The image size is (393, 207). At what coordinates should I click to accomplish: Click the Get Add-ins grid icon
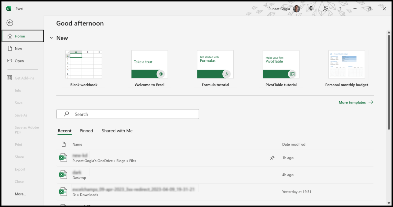coord(9,78)
